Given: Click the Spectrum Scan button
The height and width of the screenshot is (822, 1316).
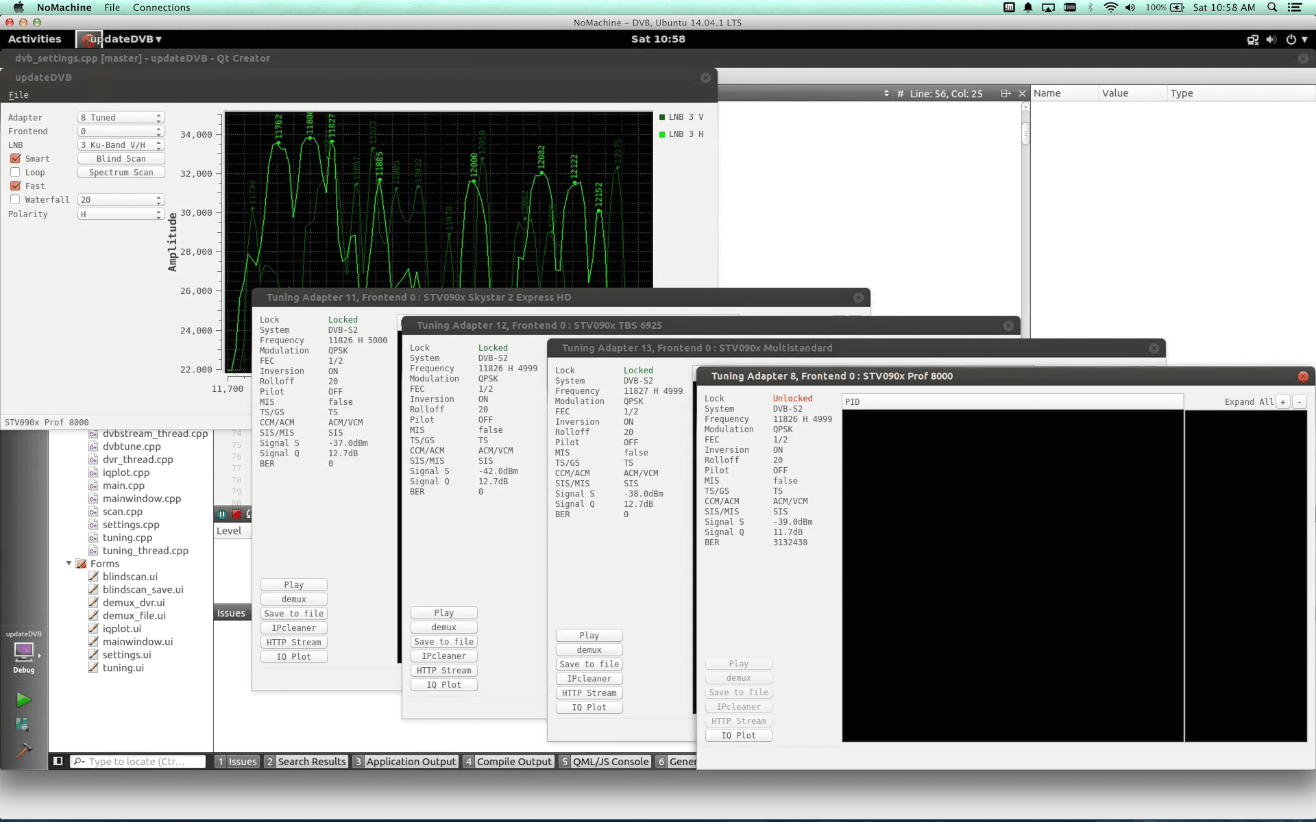Looking at the screenshot, I should [x=121, y=172].
